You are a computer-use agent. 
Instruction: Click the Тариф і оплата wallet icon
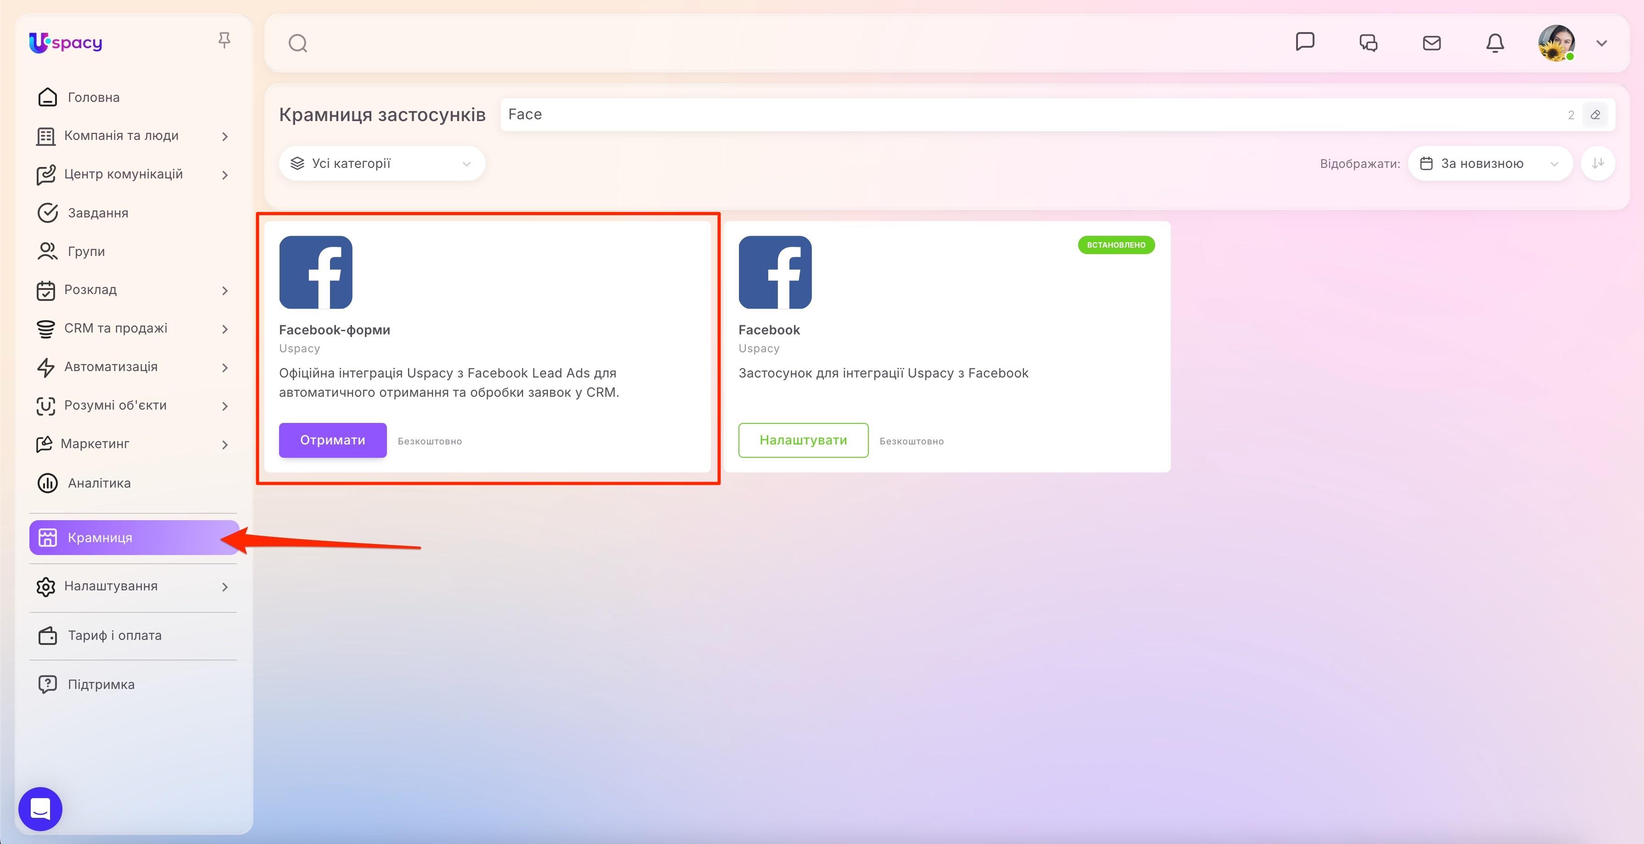coord(47,635)
